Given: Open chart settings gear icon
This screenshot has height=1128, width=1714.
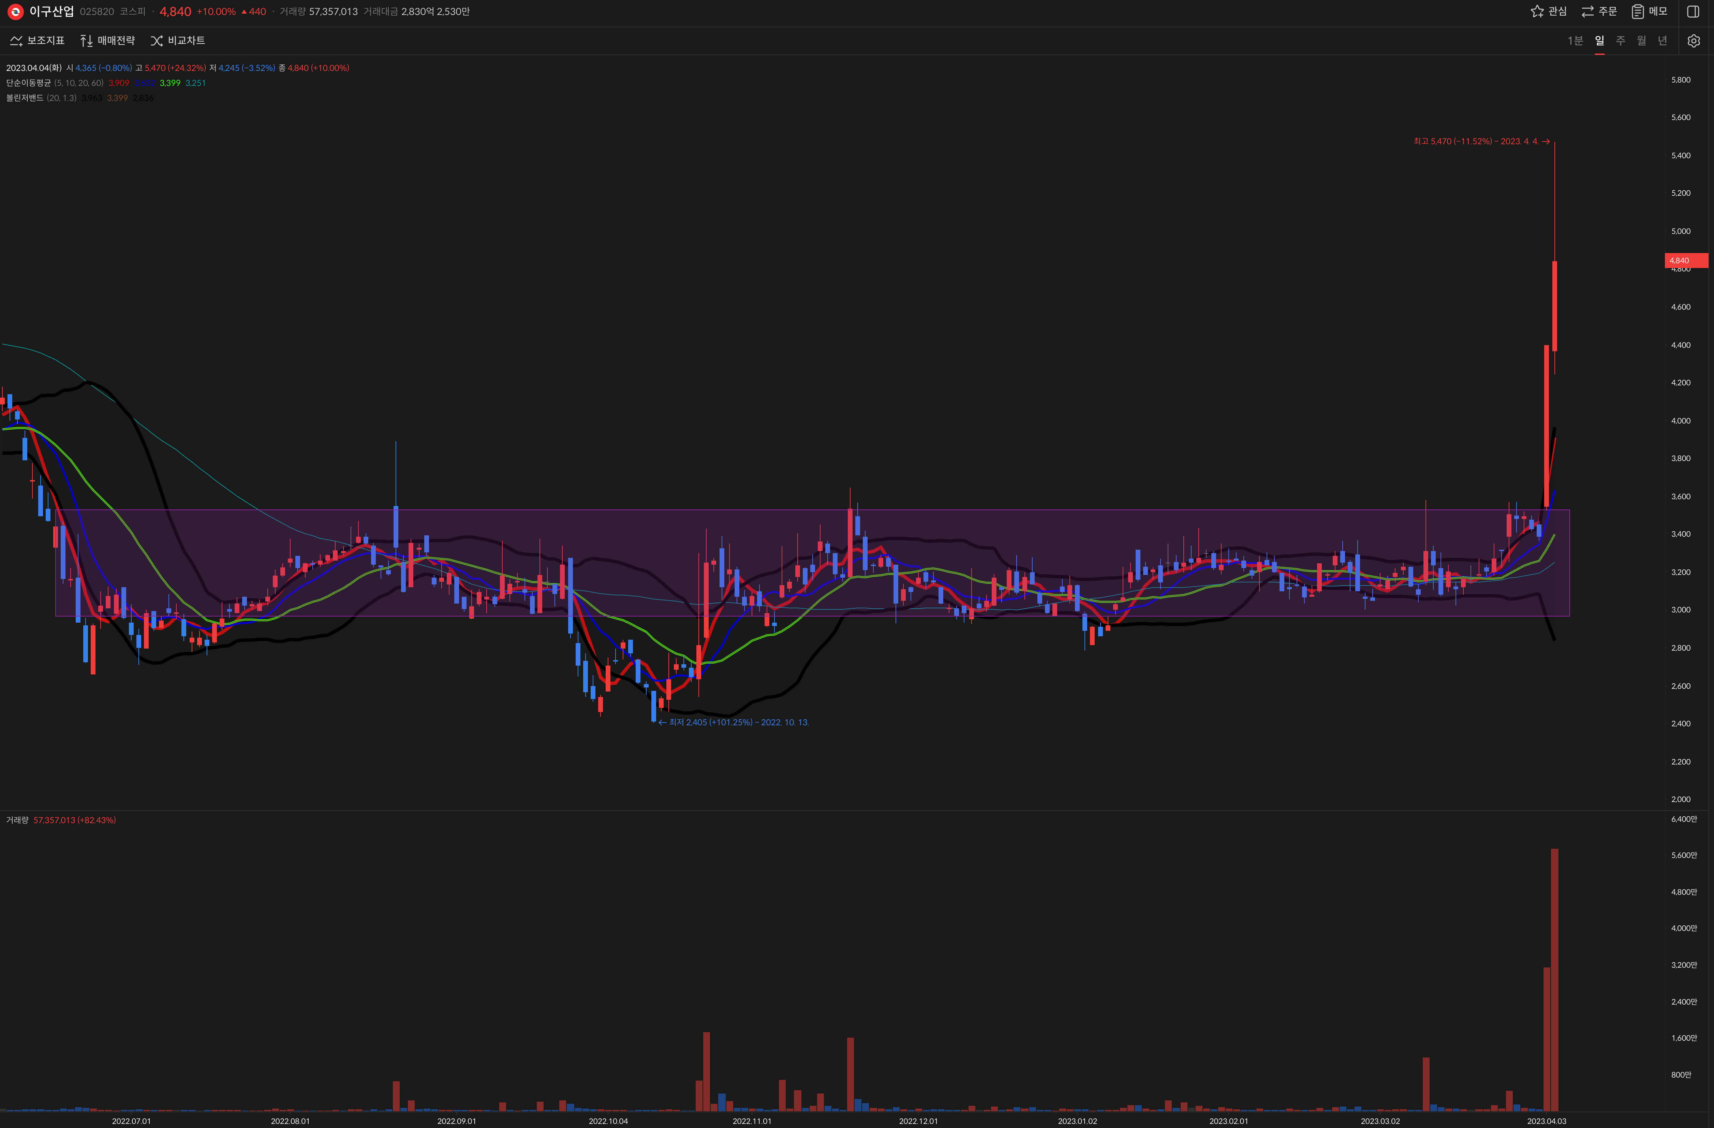Looking at the screenshot, I should [x=1694, y=41].
